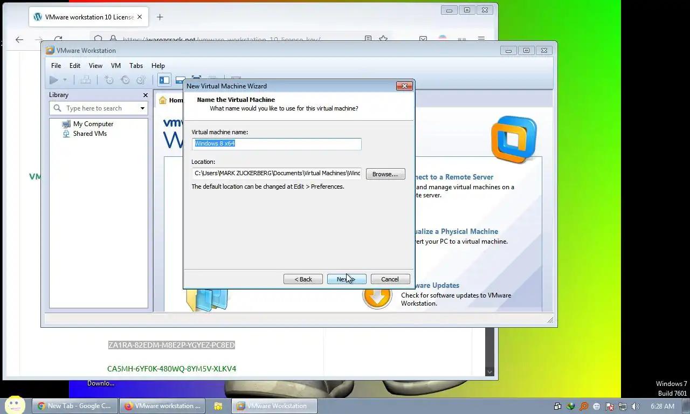Cancel the New Virtual Machine Wizard
This screenshot has width=690, height=414.
tap(390, 279)
